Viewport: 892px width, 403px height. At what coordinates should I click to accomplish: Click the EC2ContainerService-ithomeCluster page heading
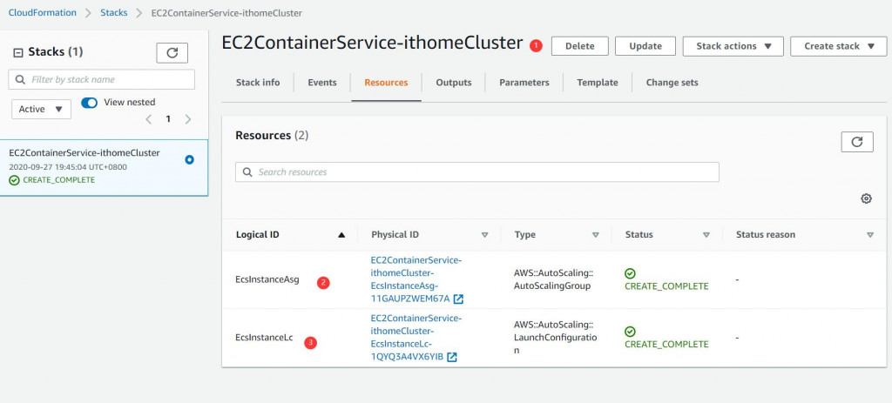(x=372, y=43)
